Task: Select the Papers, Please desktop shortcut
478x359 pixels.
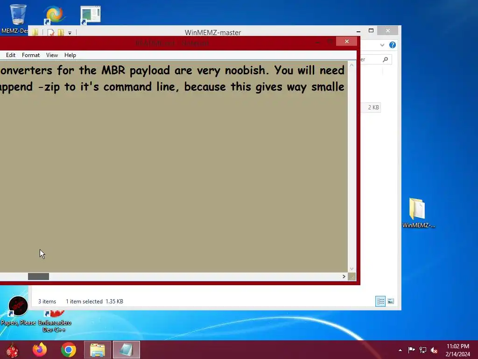Action: (18, 311)
